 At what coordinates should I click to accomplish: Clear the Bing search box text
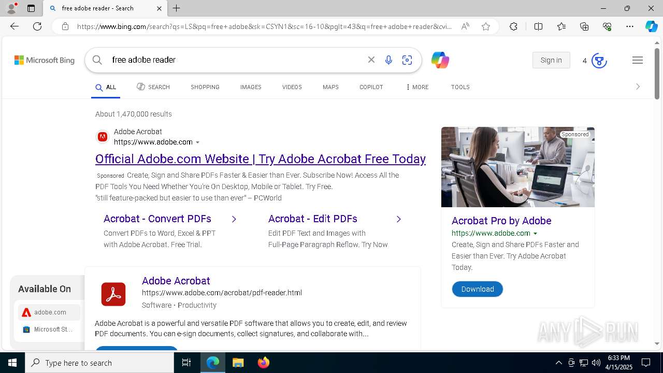[x=371, y=60]
